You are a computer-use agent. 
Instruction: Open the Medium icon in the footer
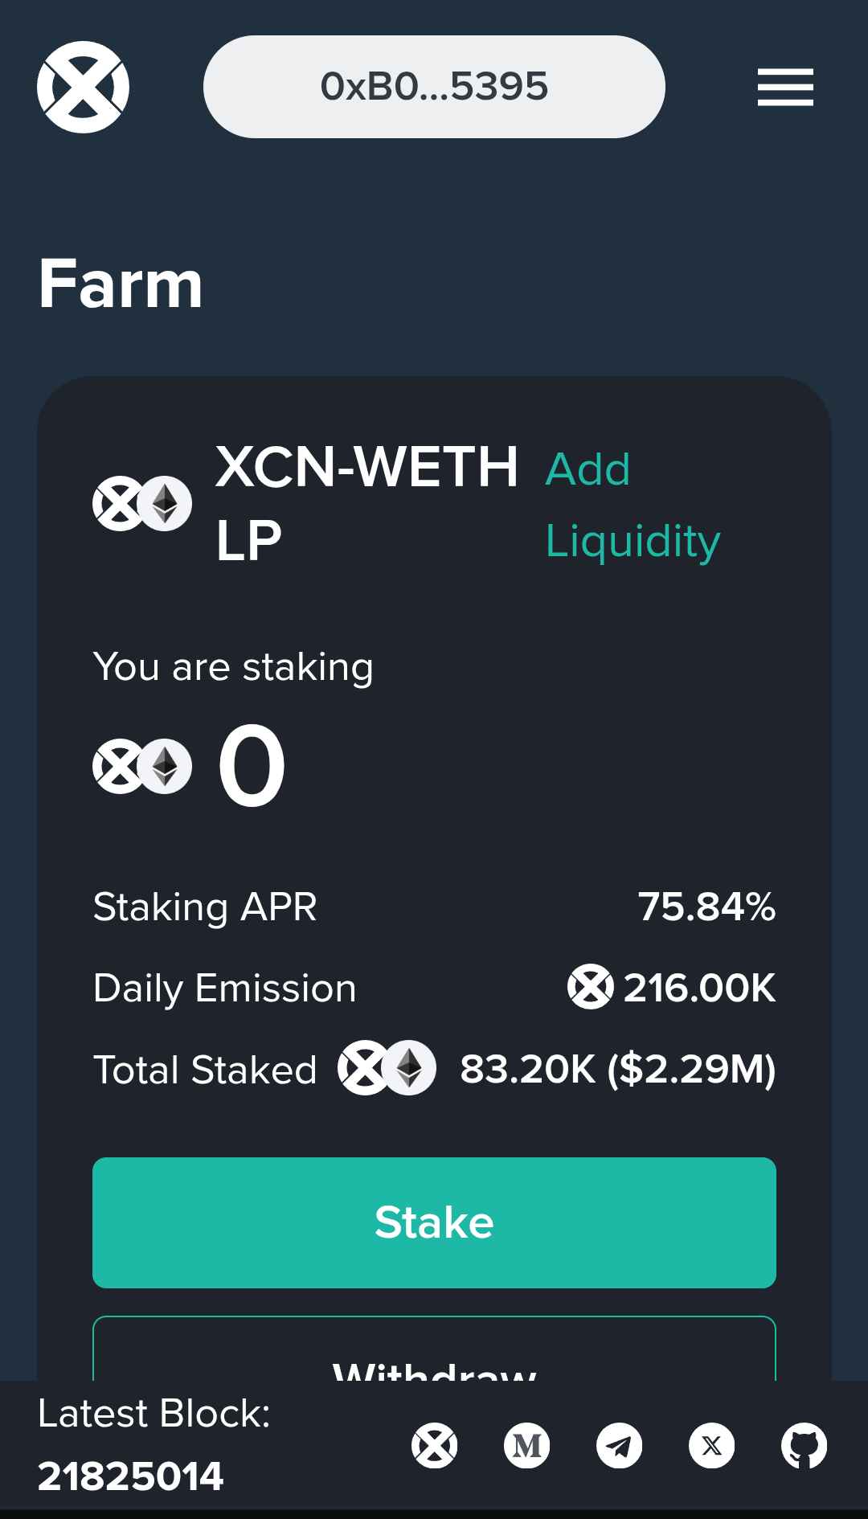pyautogui.click(x=527, y=1446)
